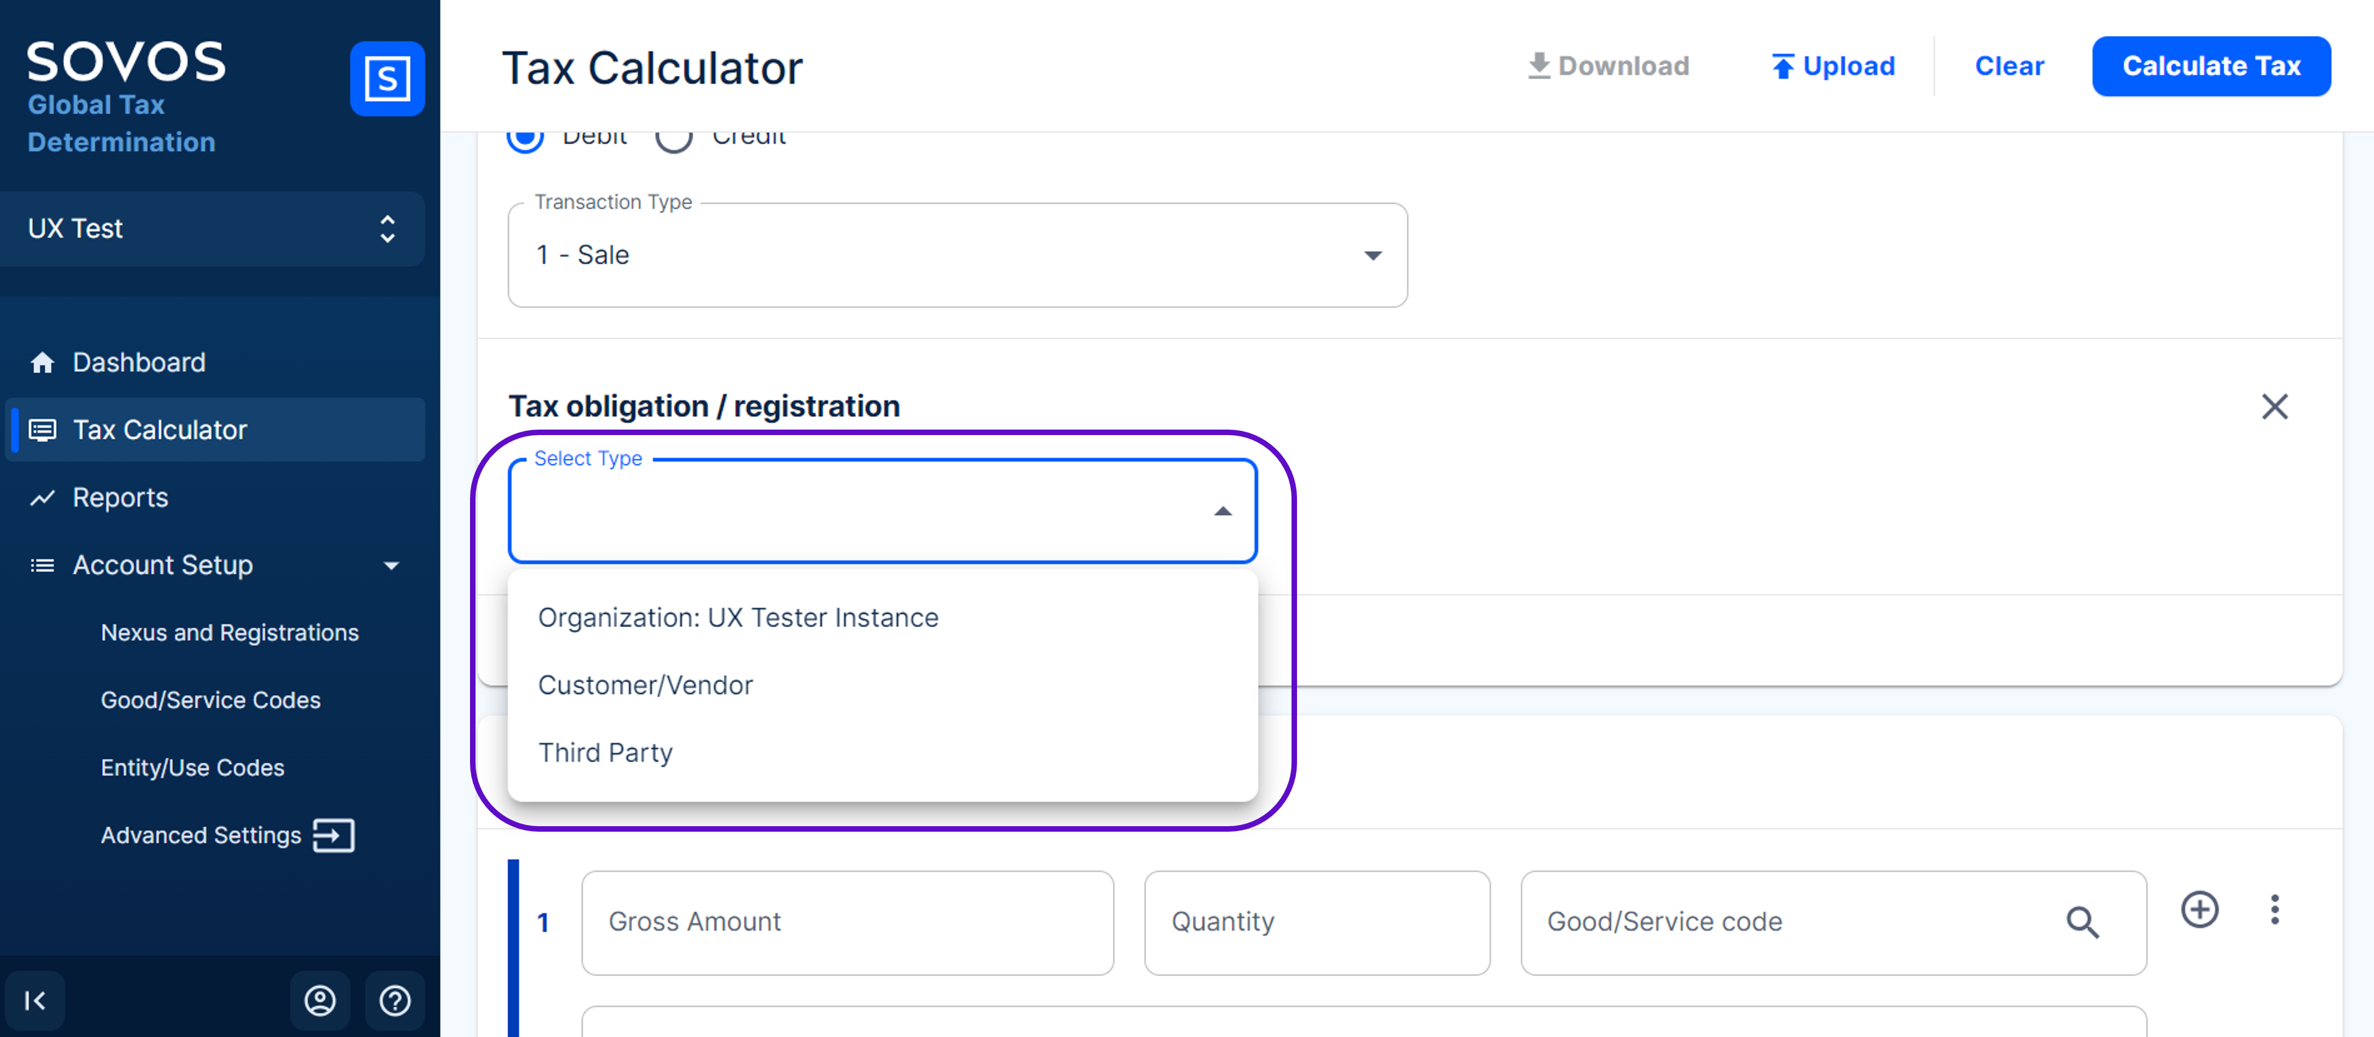The image size is (2374, 1037).
Task: Close the Tax obligation / registration section
Action: click(x=2274, y=406)
